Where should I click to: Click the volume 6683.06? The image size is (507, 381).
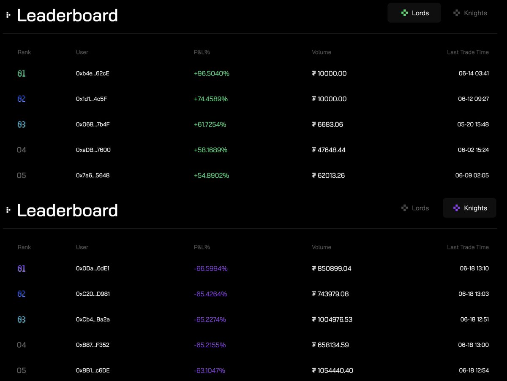(x=327, y=124)
